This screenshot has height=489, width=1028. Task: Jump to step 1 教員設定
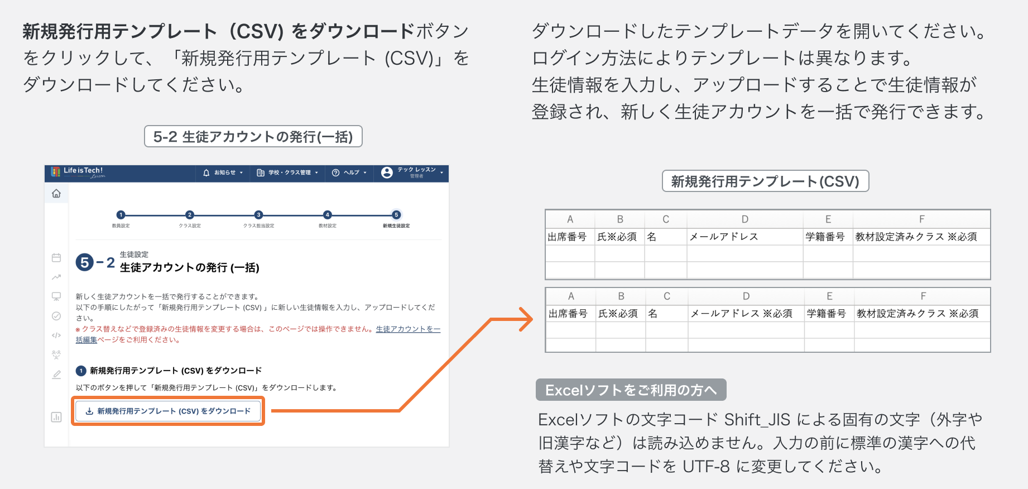121,215
